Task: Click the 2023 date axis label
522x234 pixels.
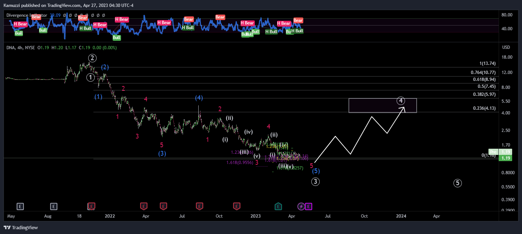Action: [256, 216]
